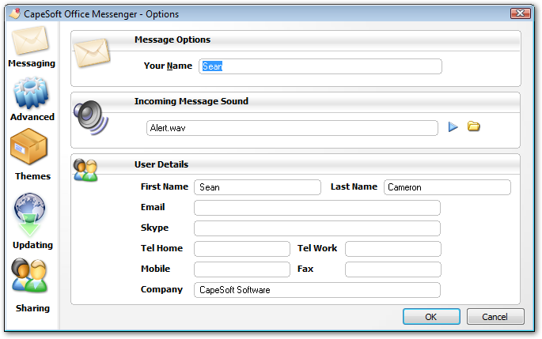The height and width of the screenshot is (339, 542).
Task: Click the empty Email field
Action: [x=316, y=208]
